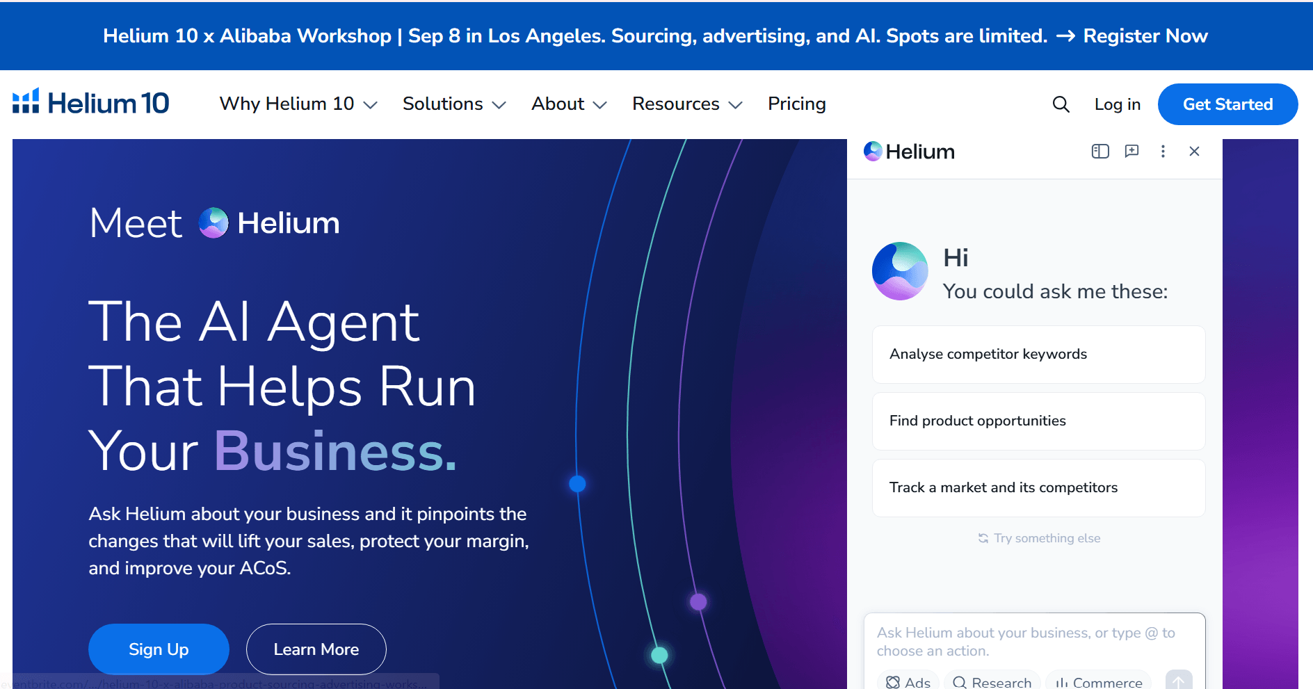
Task: Close the Helium chat panel
Action: (x=1194, y=151)
